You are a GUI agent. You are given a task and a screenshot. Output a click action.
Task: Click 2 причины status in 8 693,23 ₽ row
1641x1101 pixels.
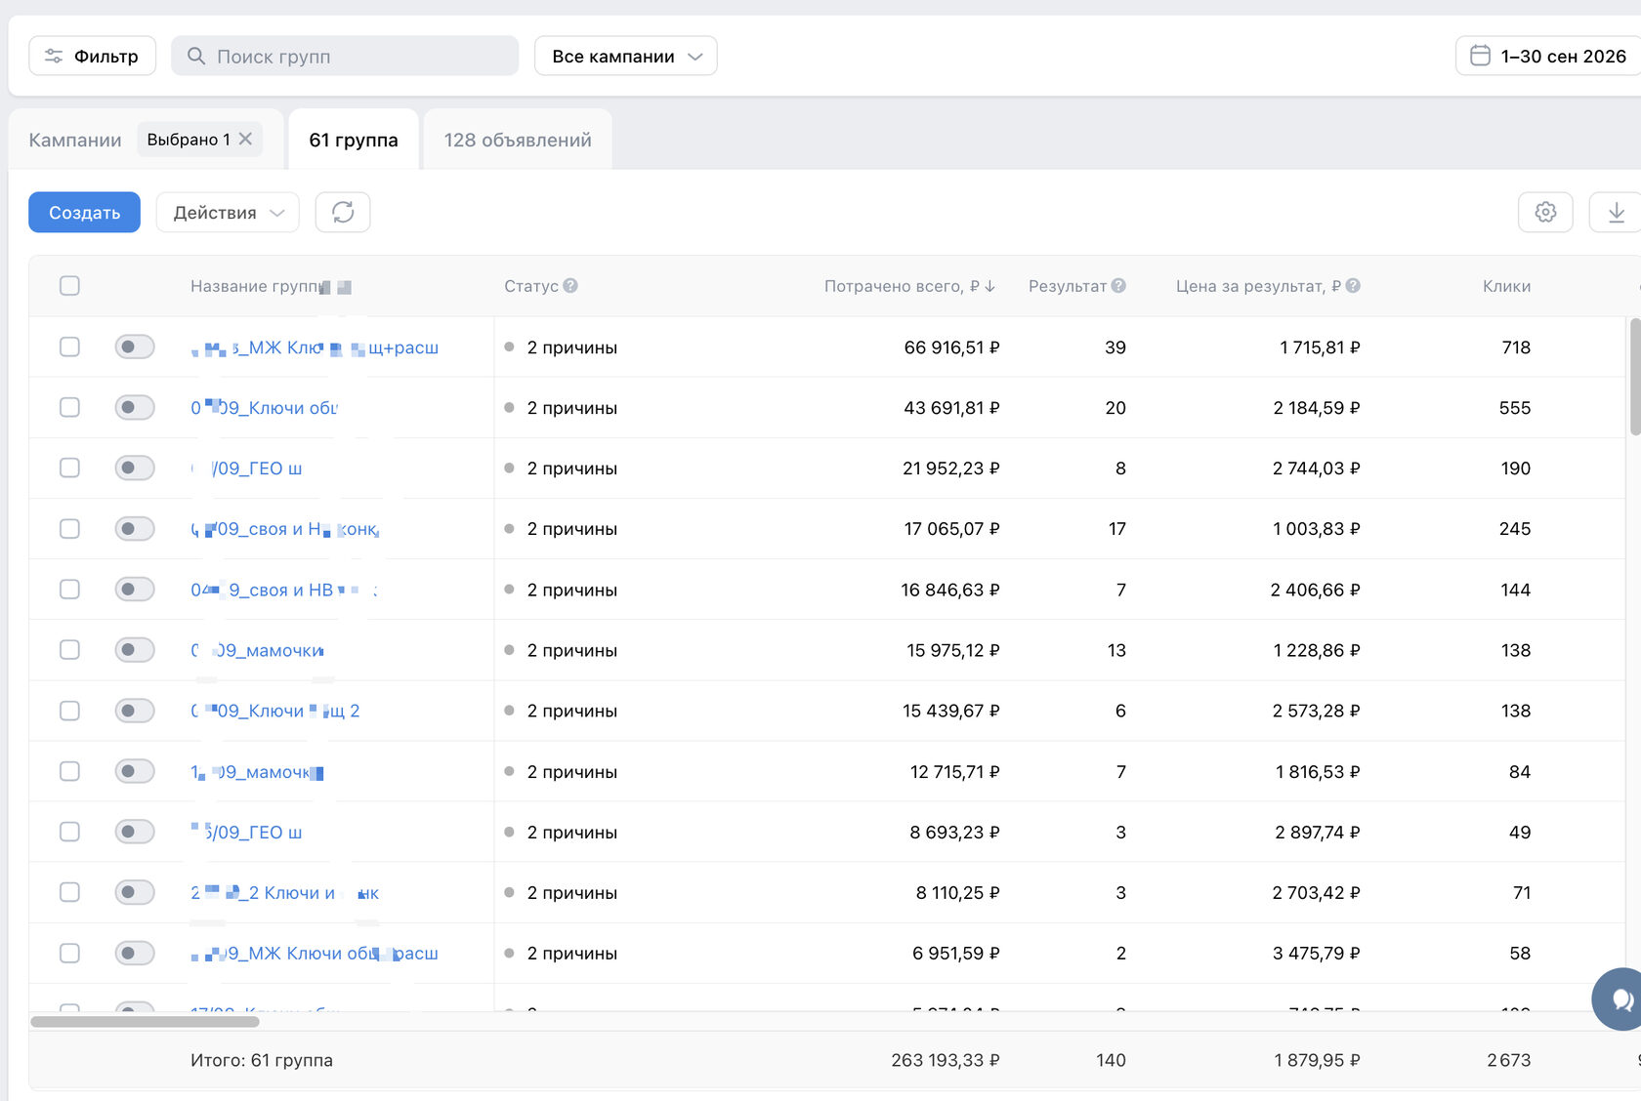[x=571, y=832]
